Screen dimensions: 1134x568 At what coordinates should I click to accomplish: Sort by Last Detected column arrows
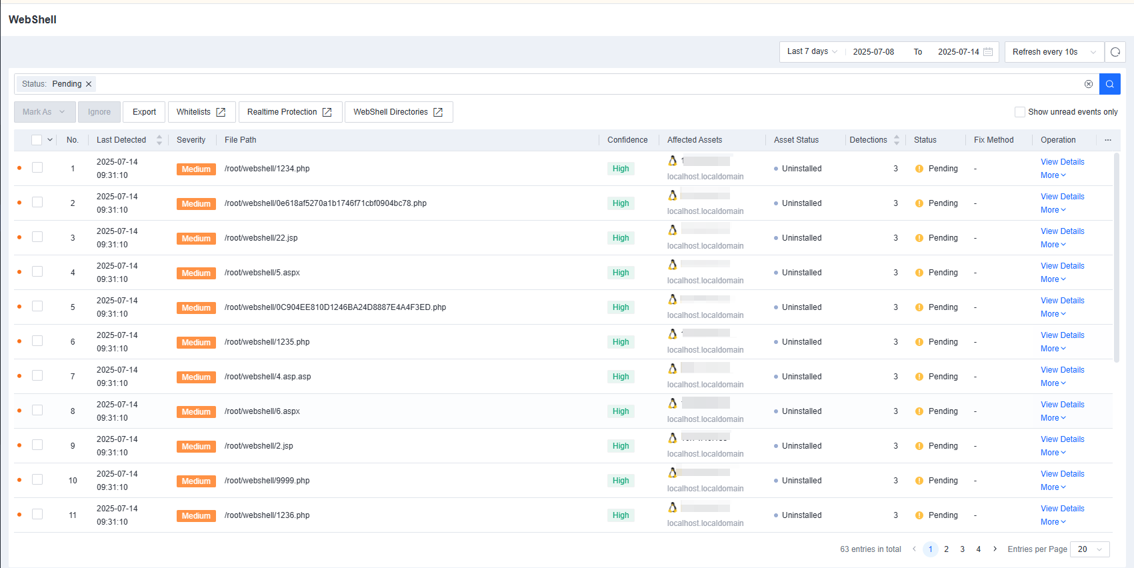click(159, 140)
